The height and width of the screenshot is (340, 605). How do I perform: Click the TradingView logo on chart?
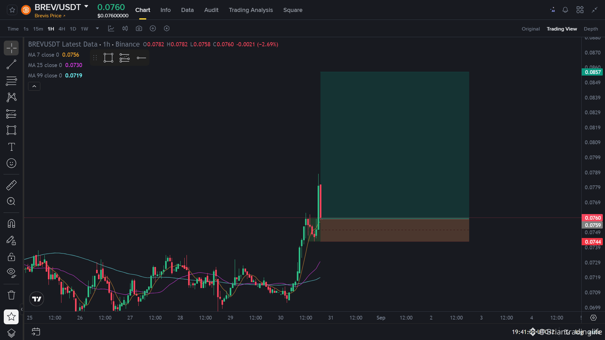(x=37, y=299)
